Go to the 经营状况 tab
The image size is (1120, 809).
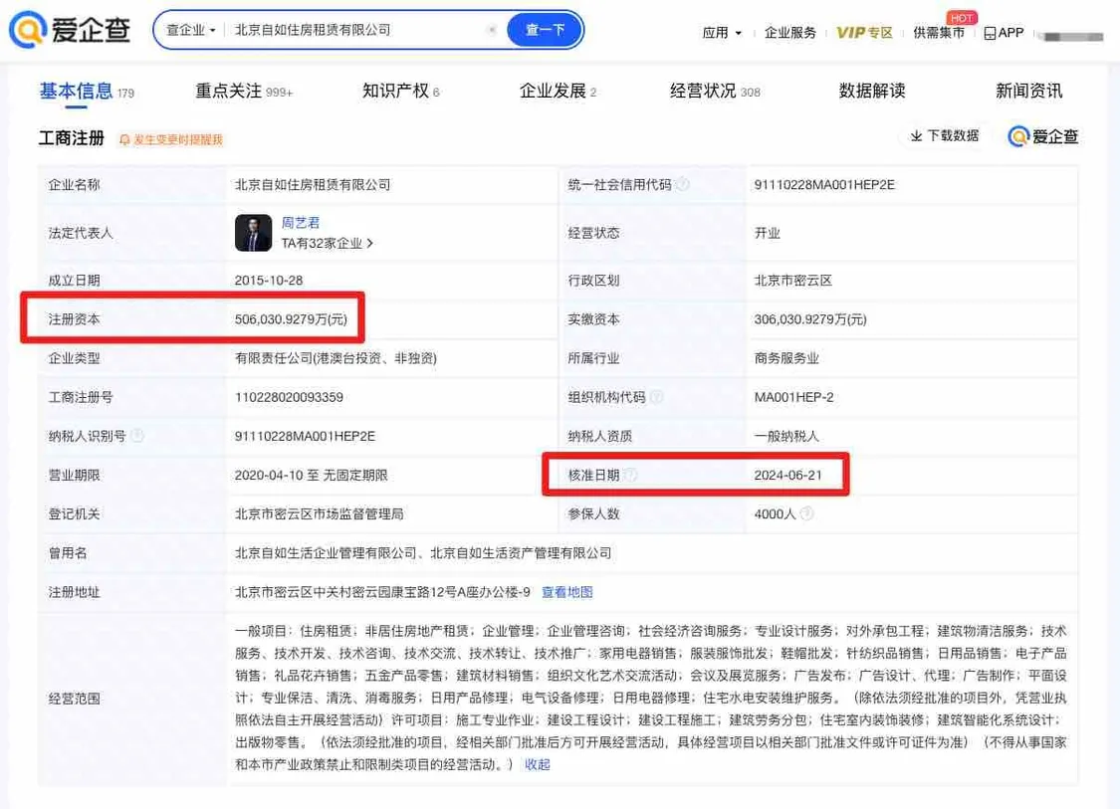[x=715, y=92]
